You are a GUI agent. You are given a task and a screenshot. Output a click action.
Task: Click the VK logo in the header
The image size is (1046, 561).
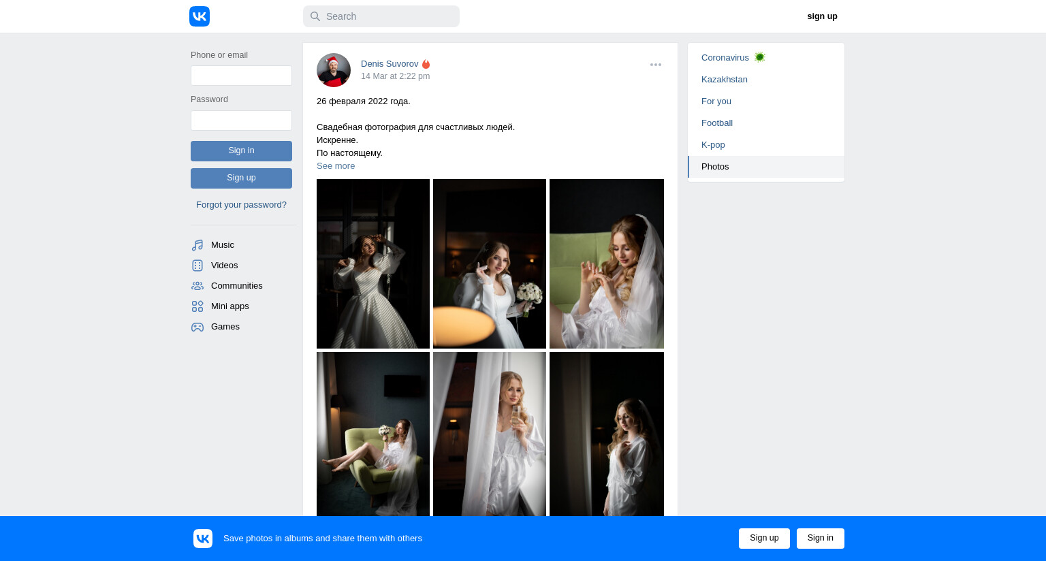coord(200,16)
